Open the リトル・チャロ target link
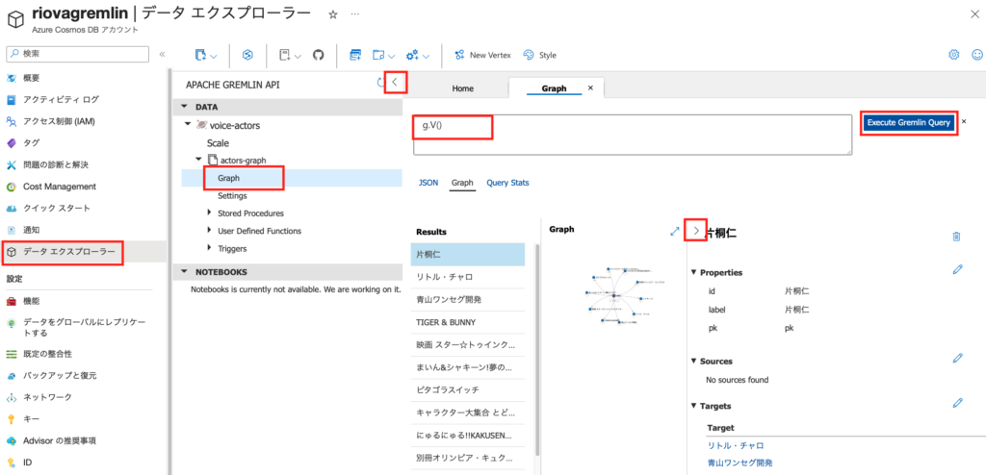Screen dimensions: 986x475 coord(736,445)
